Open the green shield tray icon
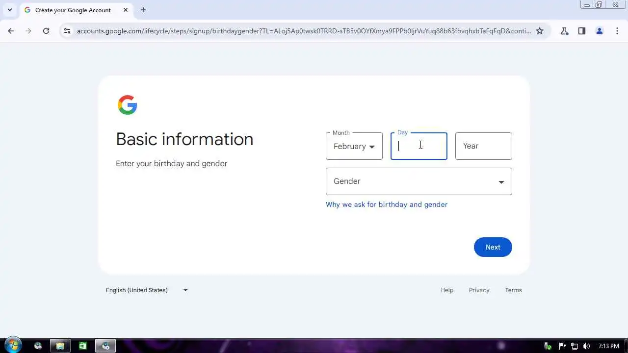Viewport: 628px width, 353px height. pos(548,346)
